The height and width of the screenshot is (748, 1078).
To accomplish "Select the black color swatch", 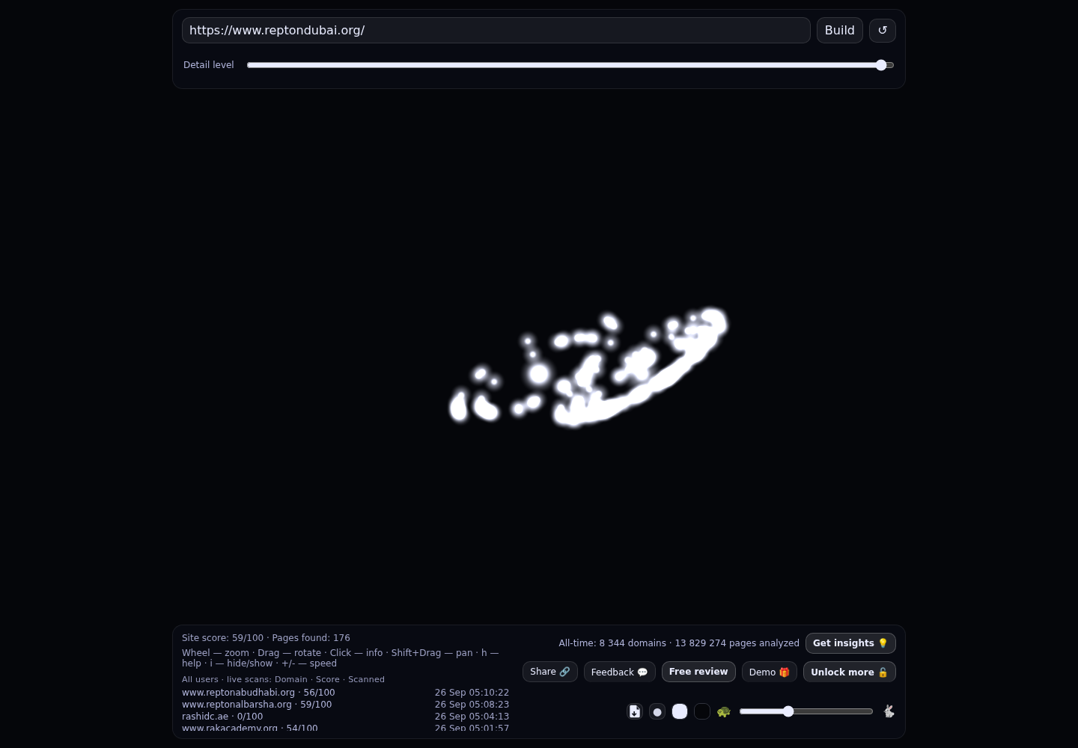I will 702,711.
